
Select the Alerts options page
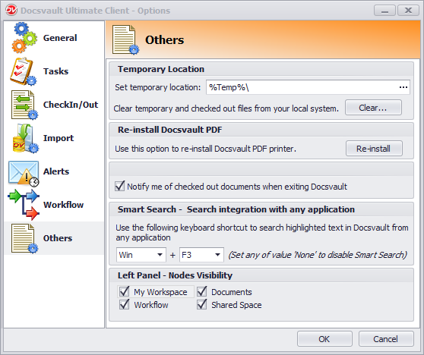(56, 171)
